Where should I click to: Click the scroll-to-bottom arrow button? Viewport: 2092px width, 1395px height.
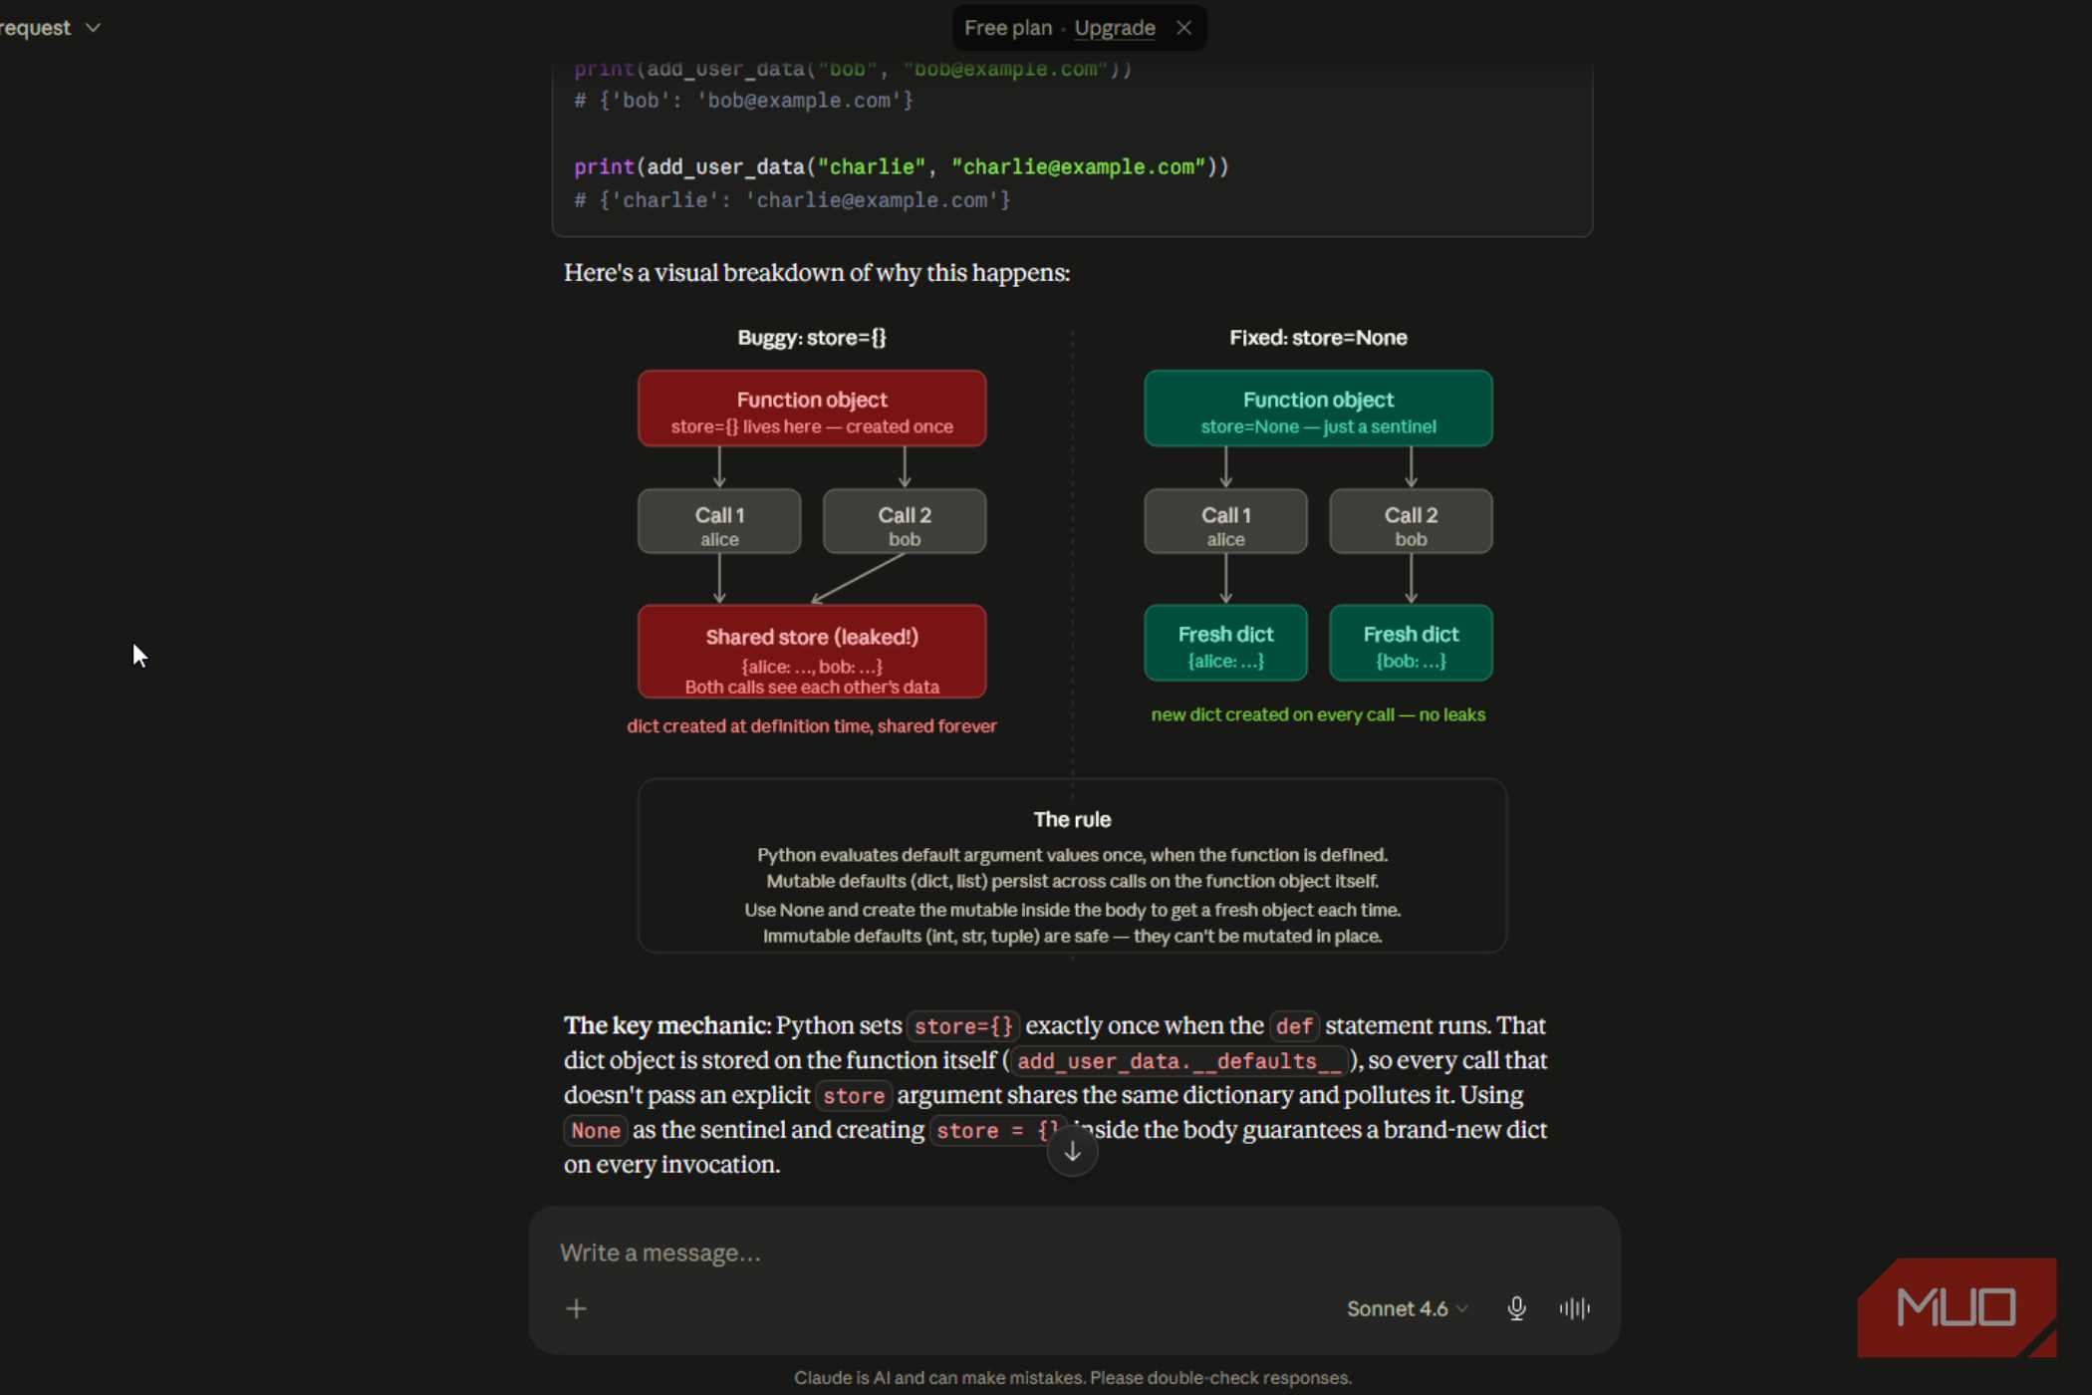point(1072,1152)
